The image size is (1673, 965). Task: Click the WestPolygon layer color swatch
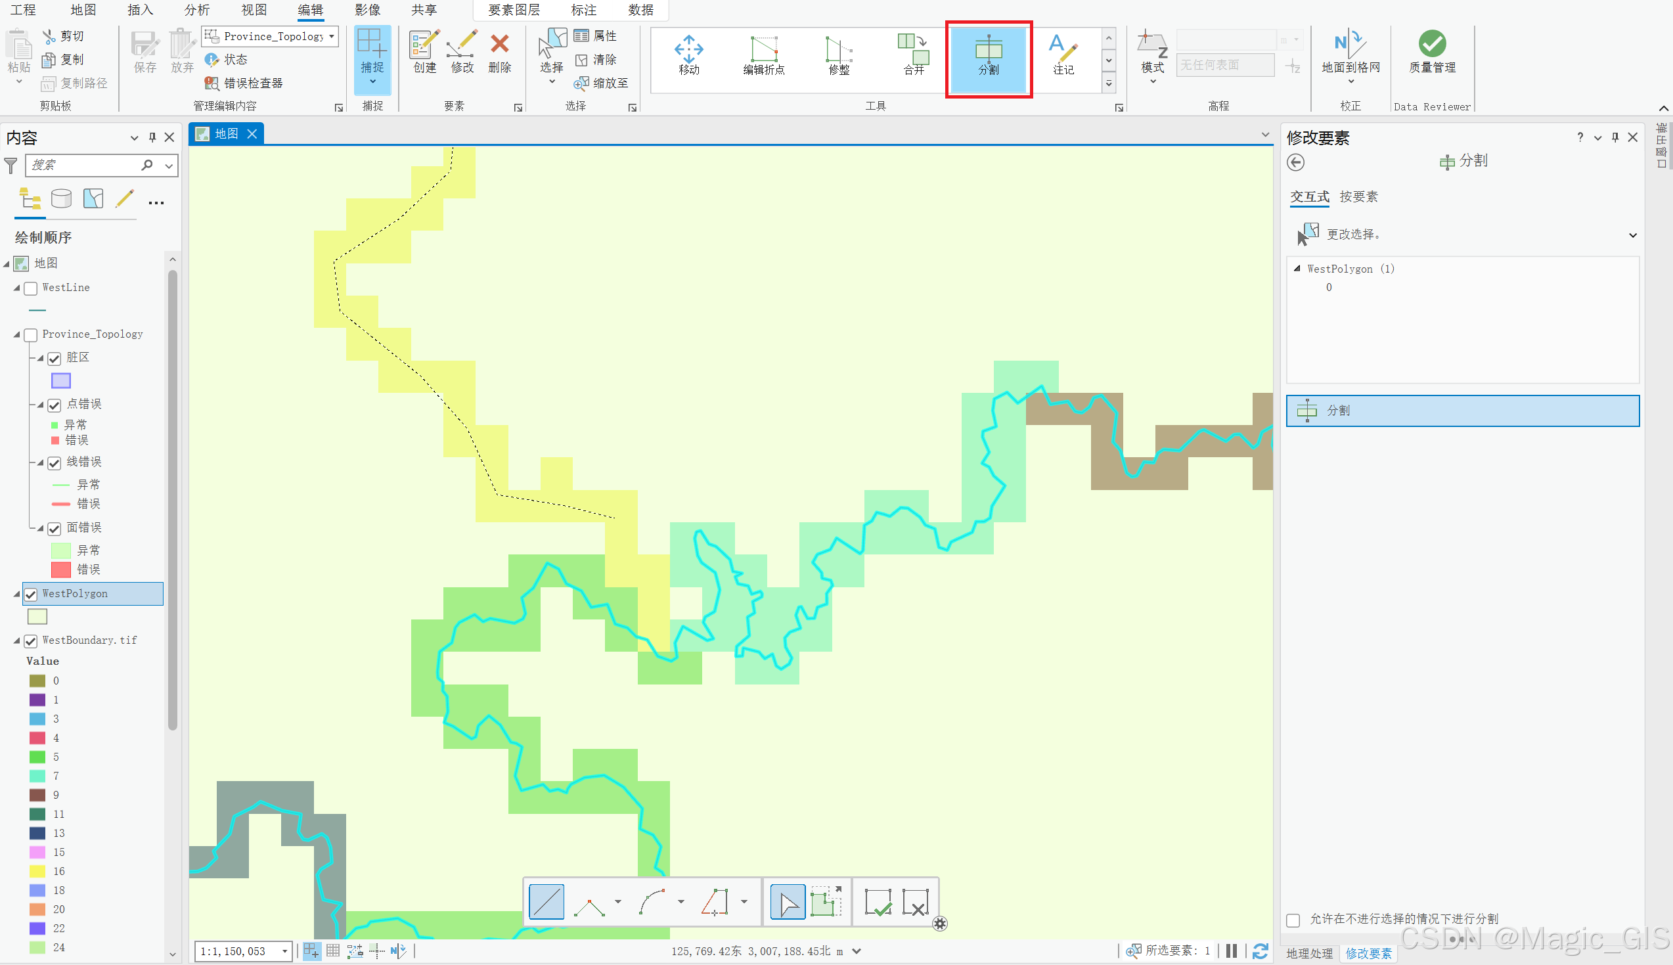(37, 617)
